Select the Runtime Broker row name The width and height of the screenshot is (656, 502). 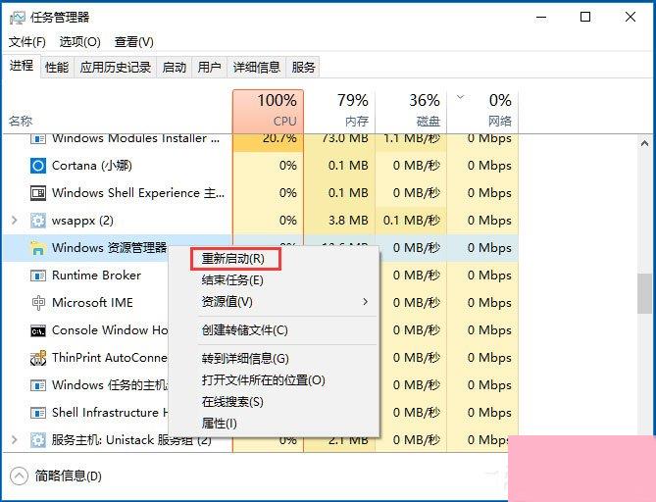[97, 276]
